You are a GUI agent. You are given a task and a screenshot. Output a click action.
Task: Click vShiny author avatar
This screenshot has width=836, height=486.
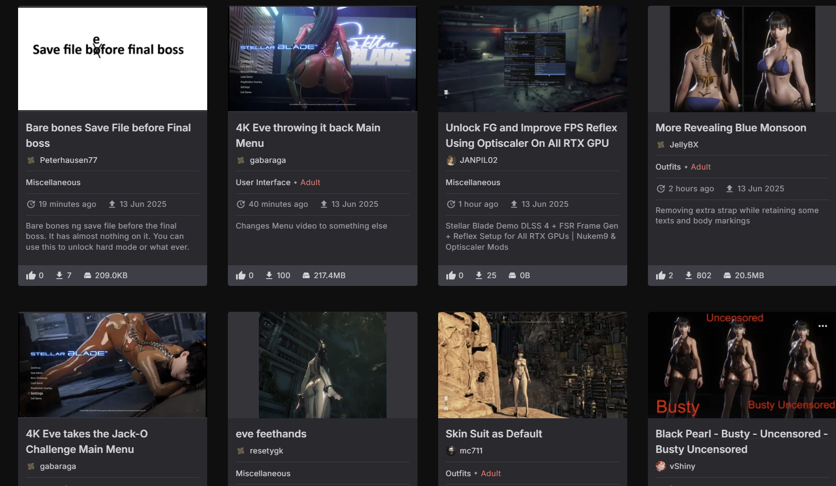coord(660,466)
